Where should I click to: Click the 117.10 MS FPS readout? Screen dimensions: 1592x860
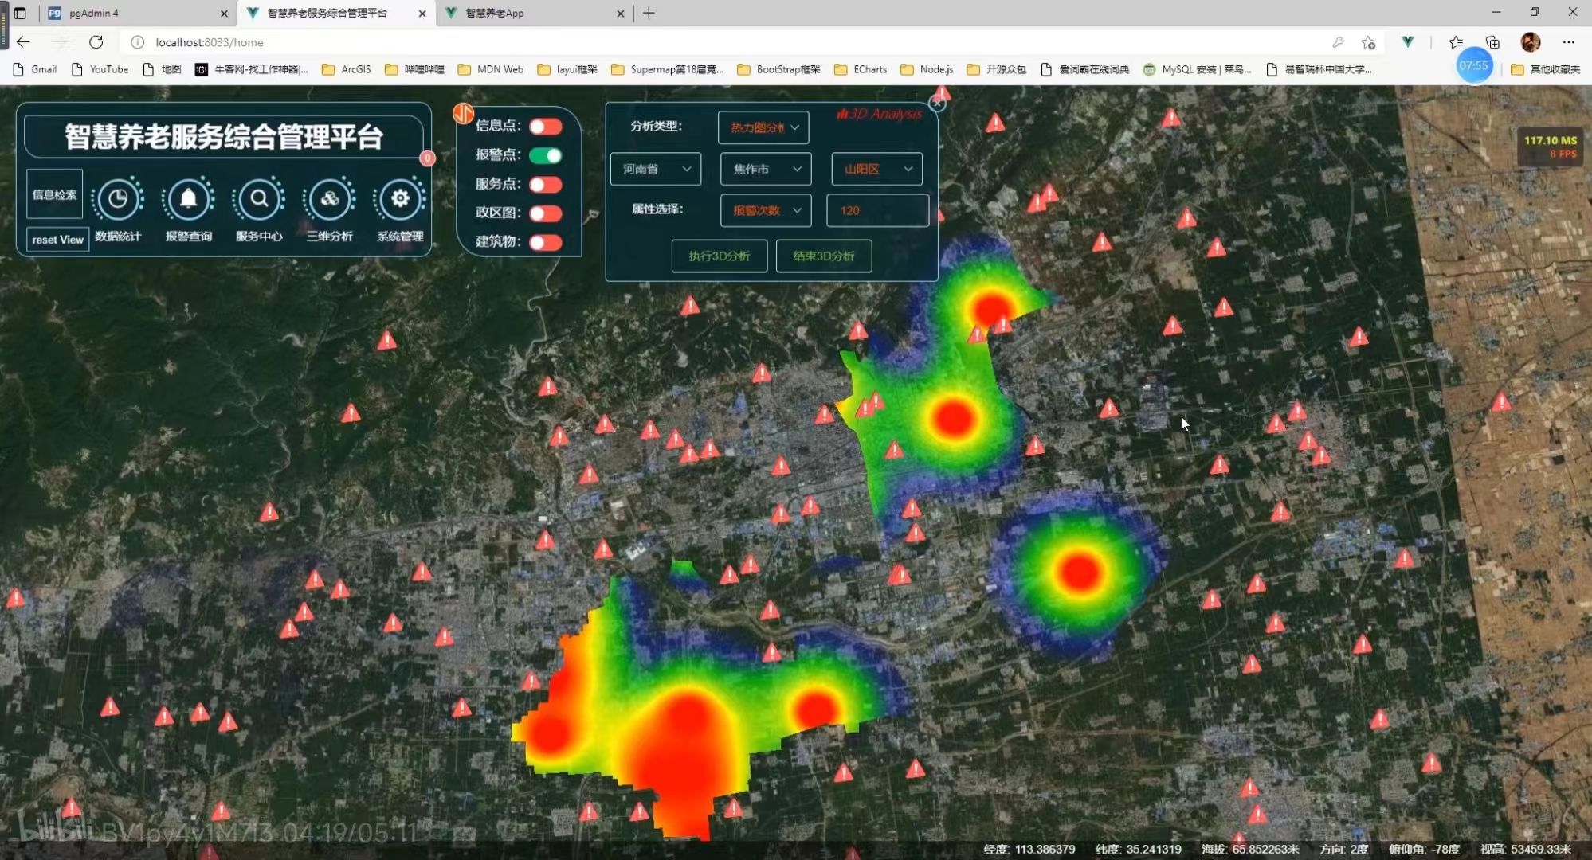click(1549, 147)
